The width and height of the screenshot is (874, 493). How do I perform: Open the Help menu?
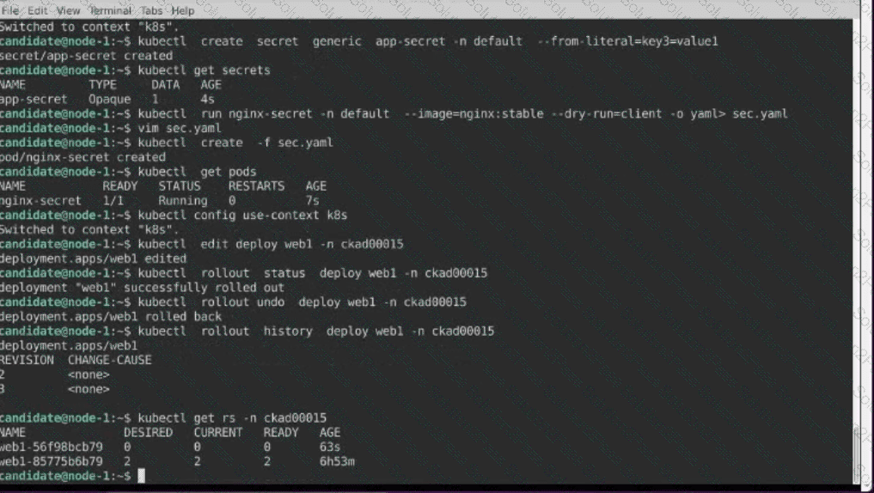tap(183, 10)
